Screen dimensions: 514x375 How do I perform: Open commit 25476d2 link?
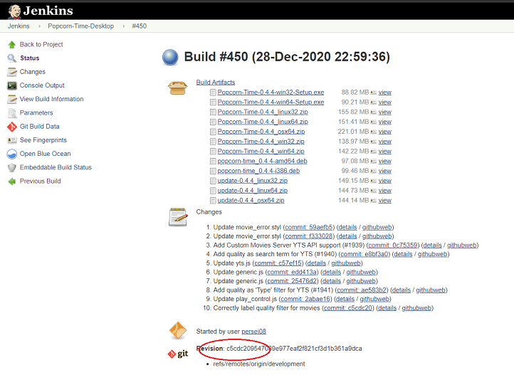tap(293, 281)
